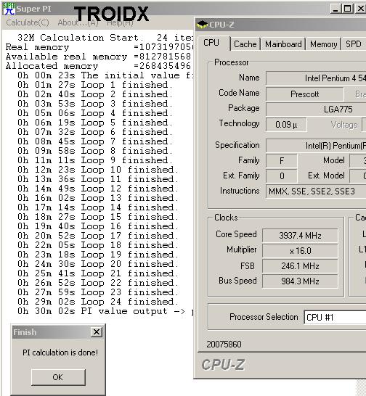This screenshot has width=366, height=396.
Task: Click the 'Loop 5 finished' line
Action: [x=95, y=123]
